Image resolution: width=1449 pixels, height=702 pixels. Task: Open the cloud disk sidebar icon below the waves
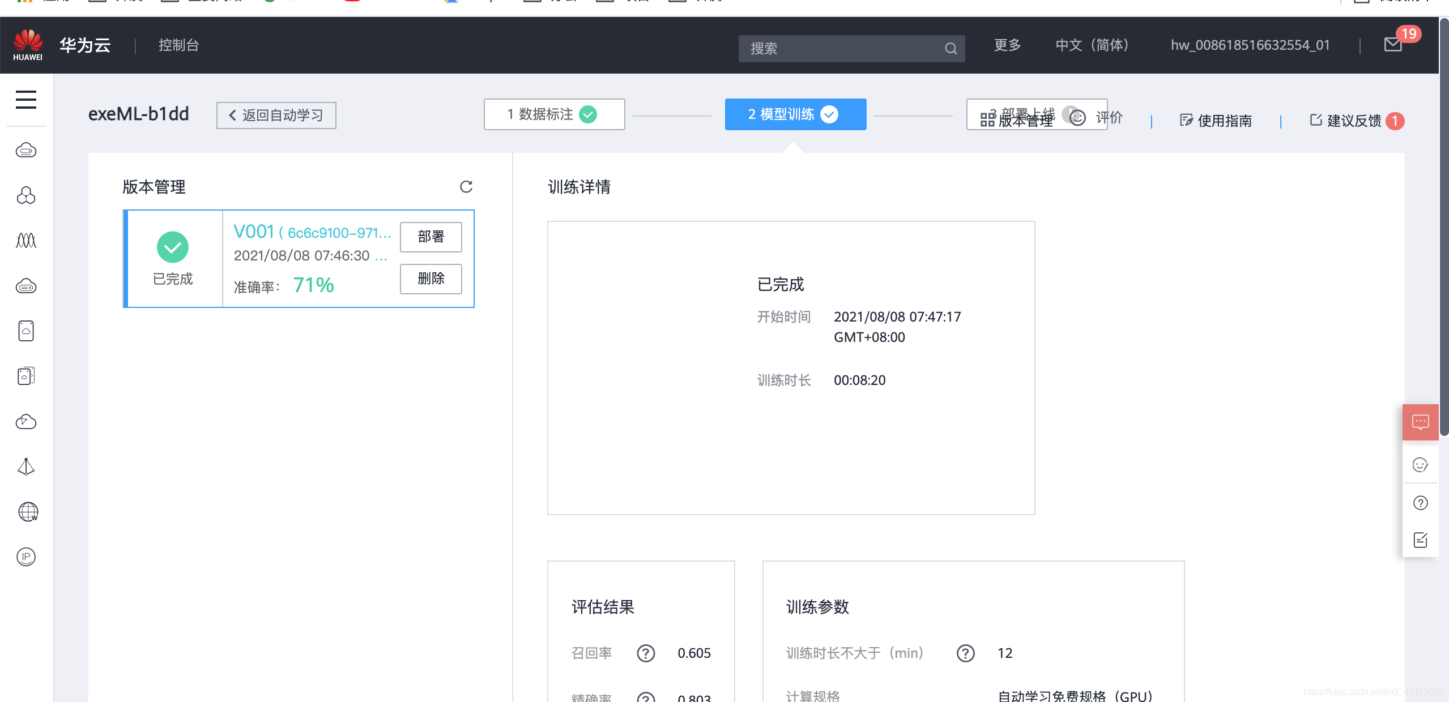tap(26, 286)
